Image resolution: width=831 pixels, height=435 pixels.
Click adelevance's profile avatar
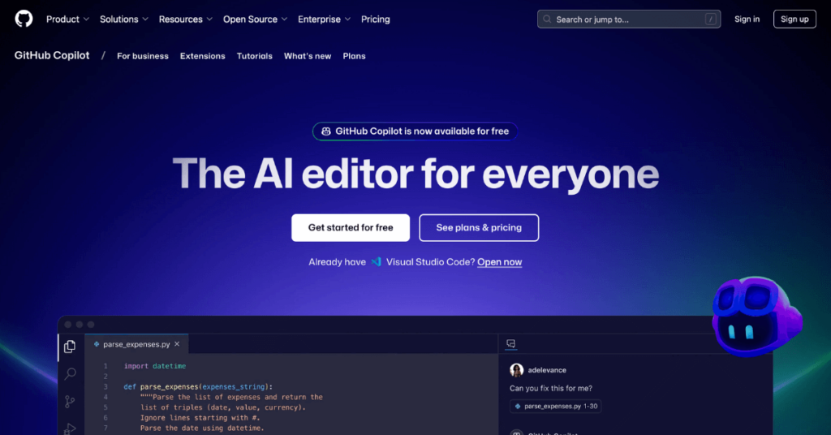point(516,370)
